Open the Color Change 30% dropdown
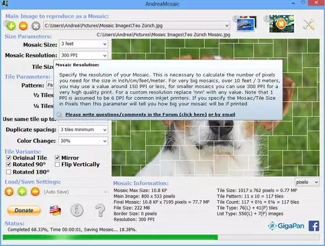This screenshot has width=325, height=246. 83,141
